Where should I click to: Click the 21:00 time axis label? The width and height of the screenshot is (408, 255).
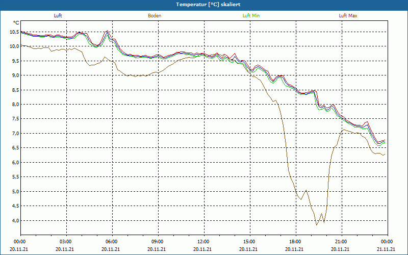tap(341, 241)
